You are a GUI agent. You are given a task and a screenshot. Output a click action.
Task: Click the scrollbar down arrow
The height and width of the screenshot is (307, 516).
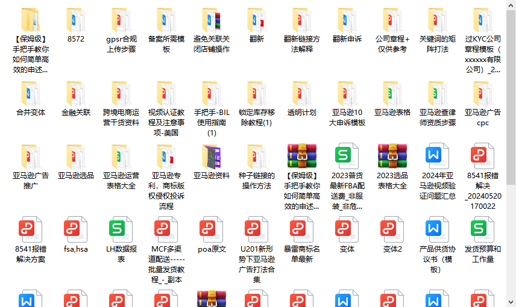pos(511,302)
